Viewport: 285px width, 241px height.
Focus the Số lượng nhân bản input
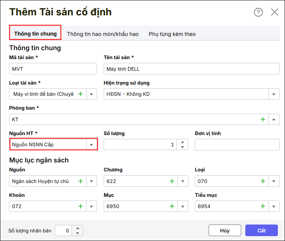click(x=63, y=231)
